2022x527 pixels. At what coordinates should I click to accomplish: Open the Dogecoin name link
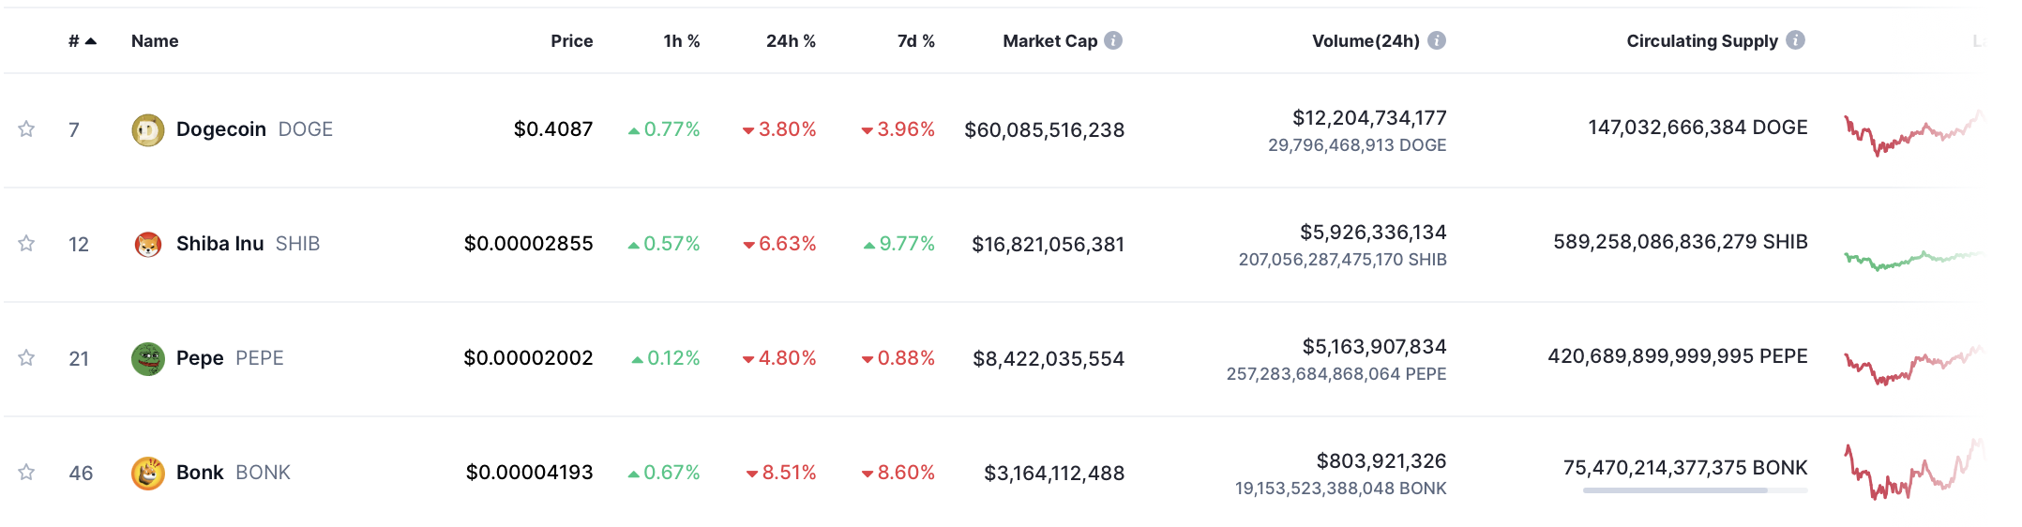[221, 129]
